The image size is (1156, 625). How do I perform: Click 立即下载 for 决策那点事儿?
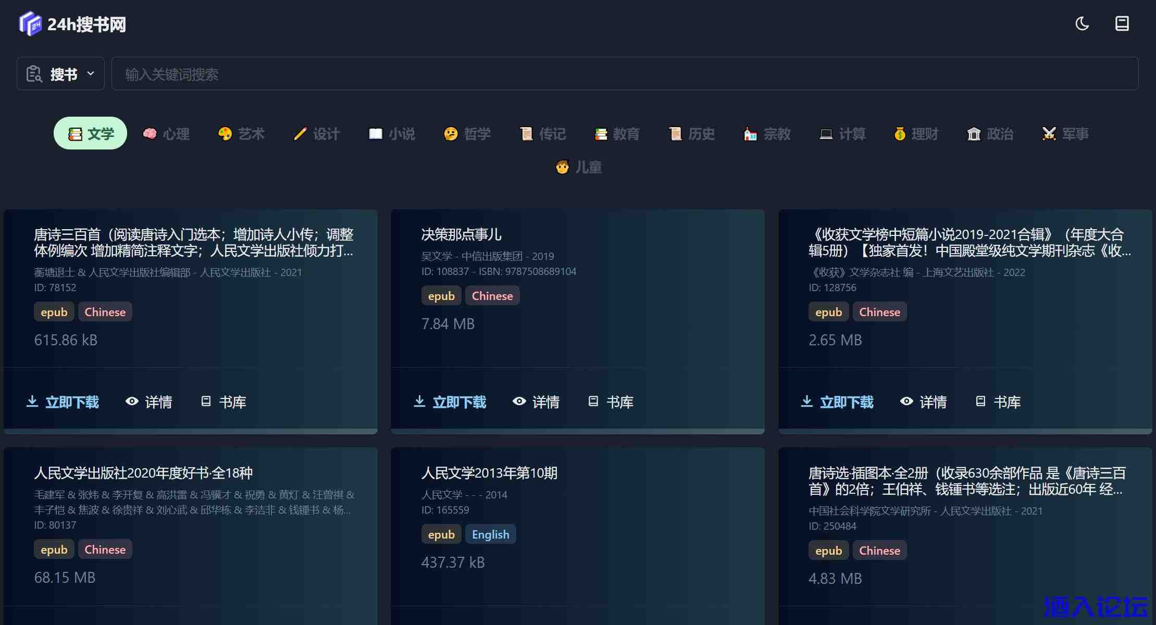point(450,402)
